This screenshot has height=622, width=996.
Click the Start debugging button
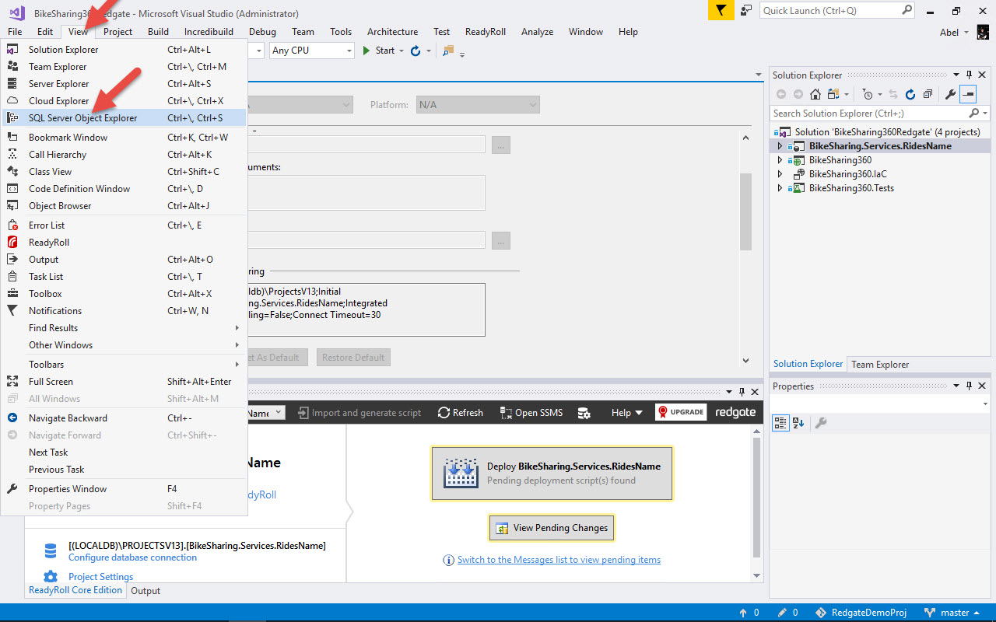380,51
